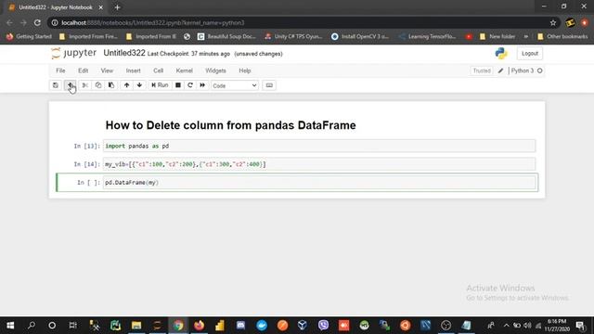Move selected cell down arrow
The width and height of the screenshot is (594, 334).
[139, 85]
